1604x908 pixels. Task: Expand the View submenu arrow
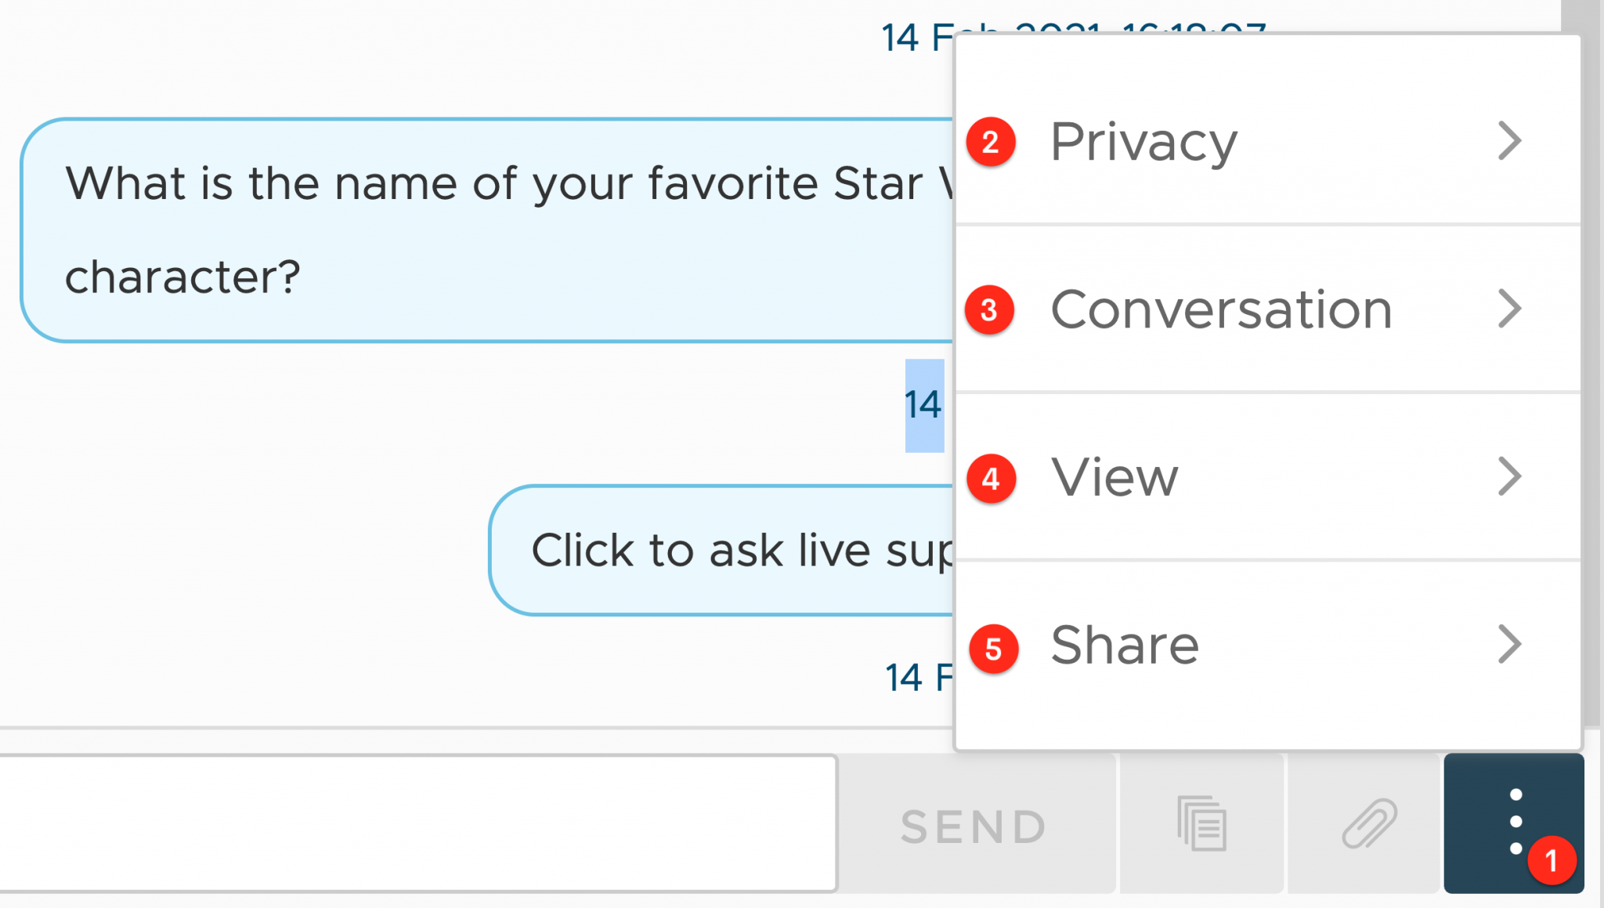pos(1508,476)
